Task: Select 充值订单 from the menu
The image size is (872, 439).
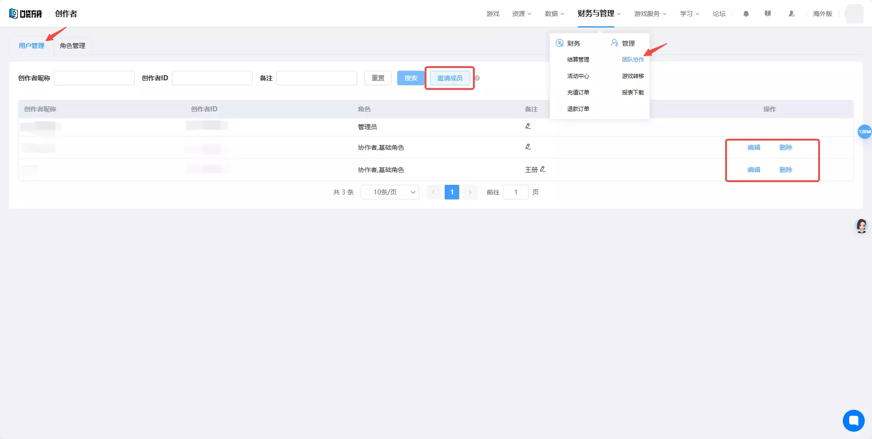Action: pos(578,92)
